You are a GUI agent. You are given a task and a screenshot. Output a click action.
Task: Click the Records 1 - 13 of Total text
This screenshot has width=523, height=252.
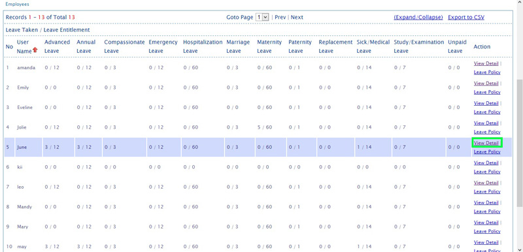(41, 18)
